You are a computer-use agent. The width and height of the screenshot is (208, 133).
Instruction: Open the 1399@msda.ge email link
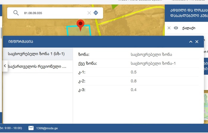(47, 128)
